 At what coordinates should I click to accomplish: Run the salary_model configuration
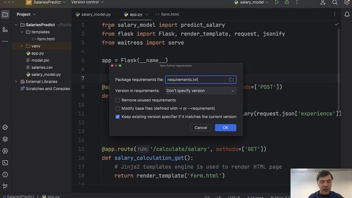pos(277,2)
